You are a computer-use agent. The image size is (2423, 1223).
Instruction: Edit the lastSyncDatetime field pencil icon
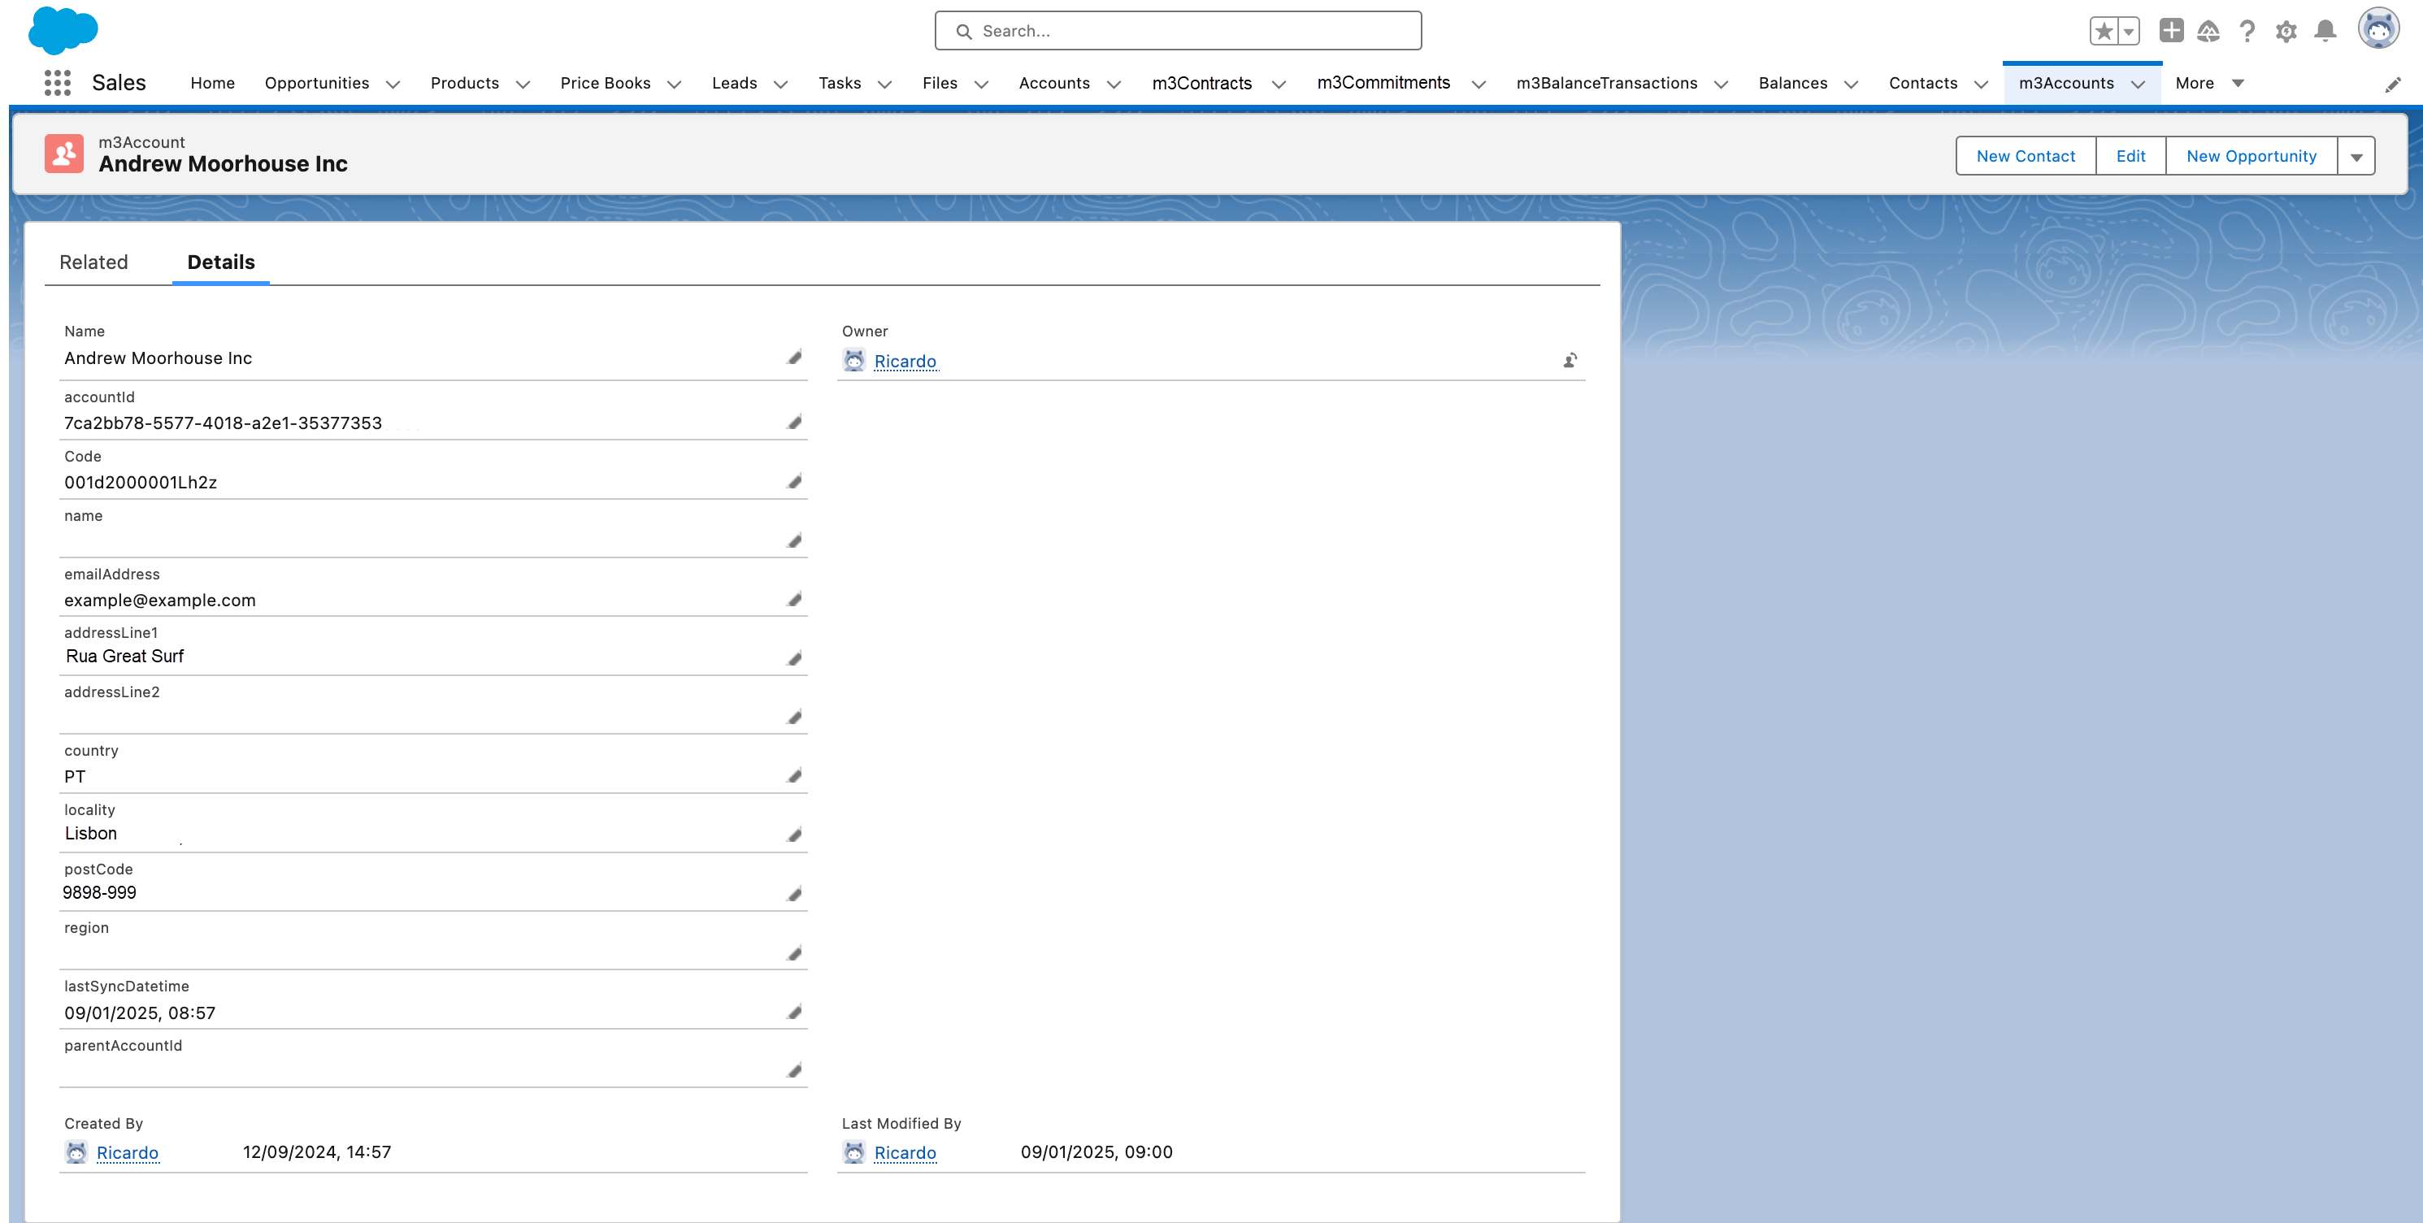795,1012
